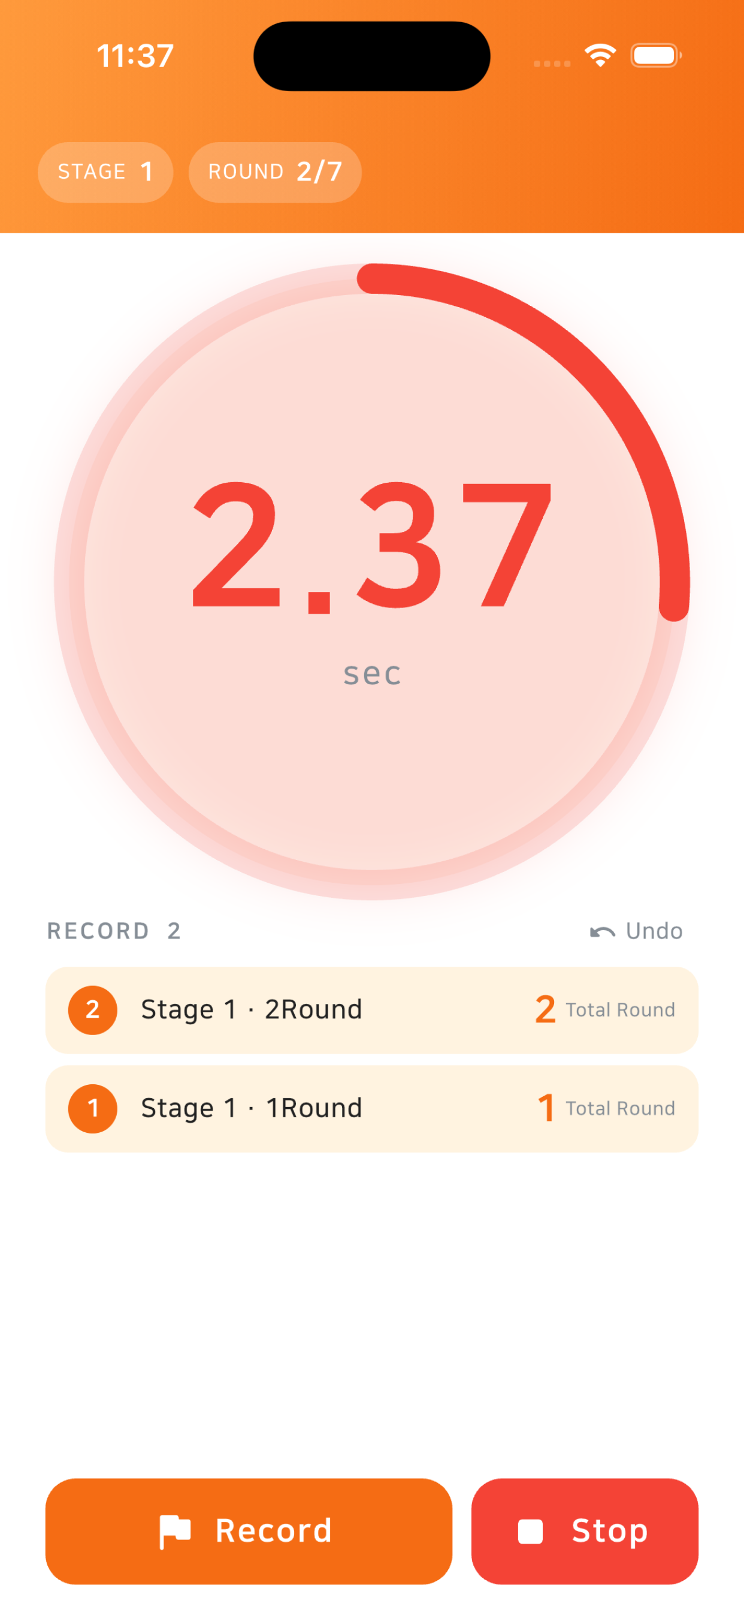Screen dimensions: 744x1612
Task: Open the Stage 1 · 2Round record
Action: 372,1010
